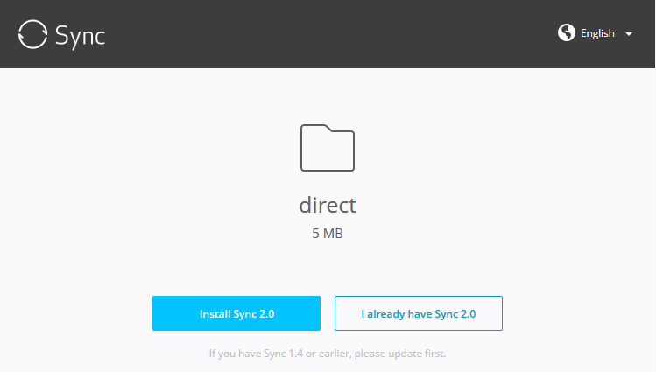This screenshot has height=372, width=656.
Task: Choose I already have Sync 2.0
Action: 419,313
